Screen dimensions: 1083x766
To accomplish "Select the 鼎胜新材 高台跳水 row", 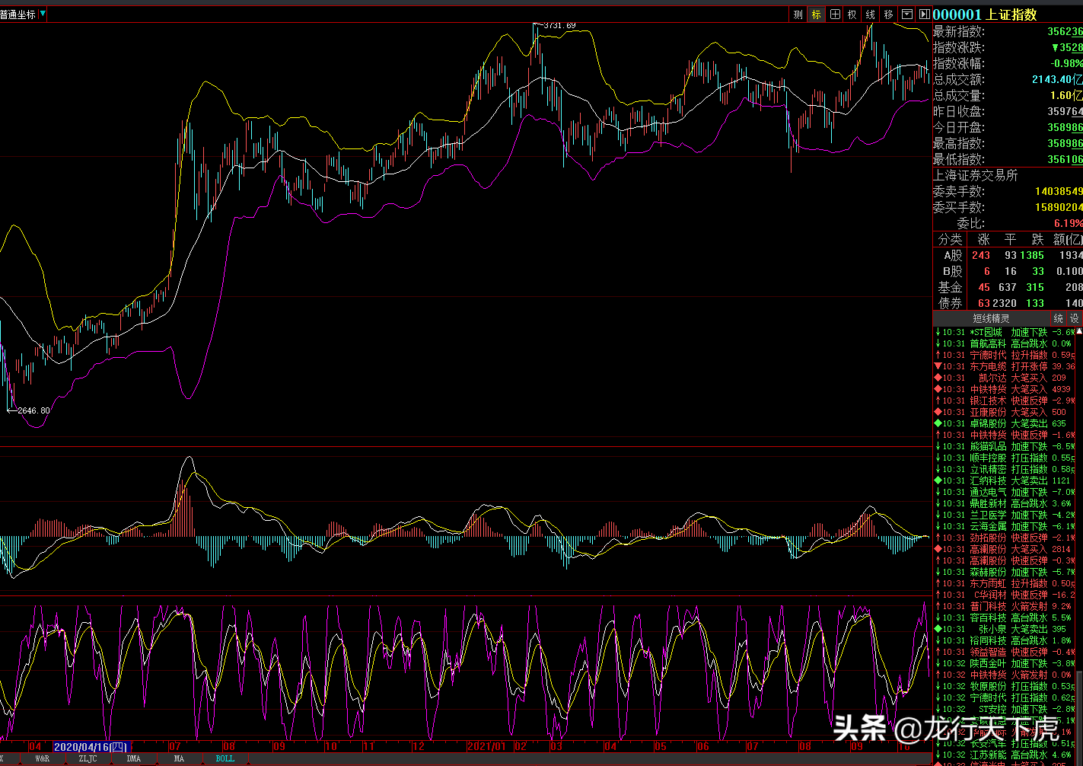I will point(1004,504).
